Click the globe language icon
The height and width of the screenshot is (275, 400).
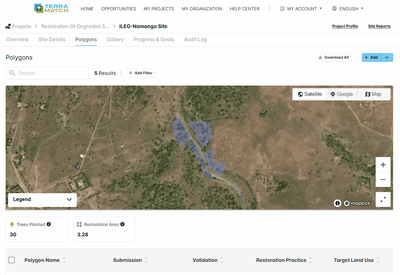[x=334, y=8]
